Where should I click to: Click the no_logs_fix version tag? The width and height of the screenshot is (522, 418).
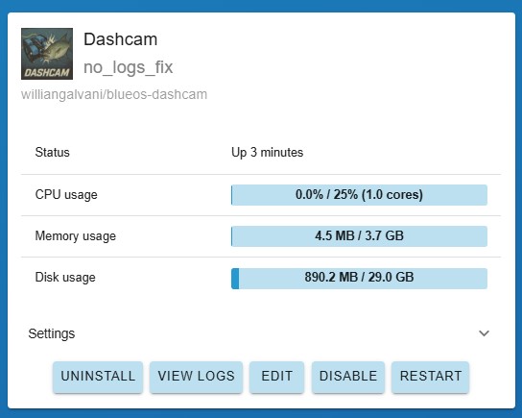(129, 67)
